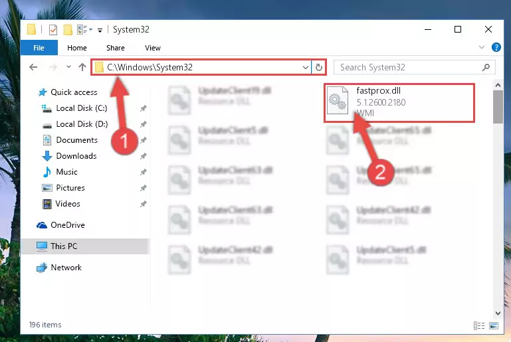
Task: Switch to Details view icon in status bar
Action: click(x=478, y=325)
